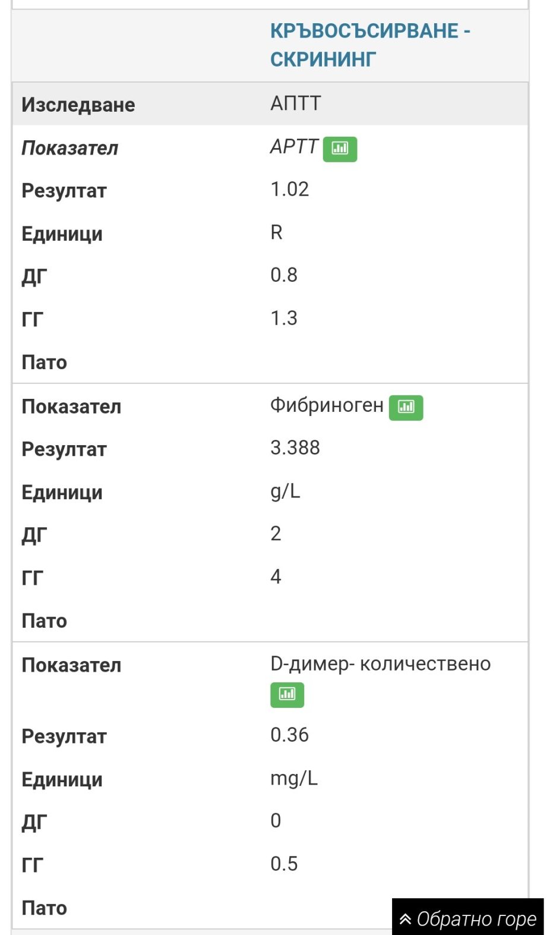Screen dimensions: 550x935
Task: Select the APTT unit value R
Action: [276, 232]
